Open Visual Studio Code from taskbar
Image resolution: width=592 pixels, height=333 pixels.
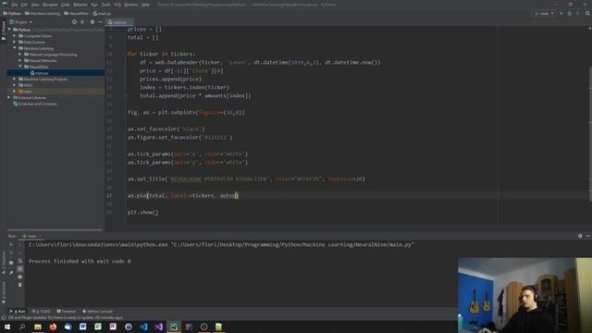click(143, 327)
